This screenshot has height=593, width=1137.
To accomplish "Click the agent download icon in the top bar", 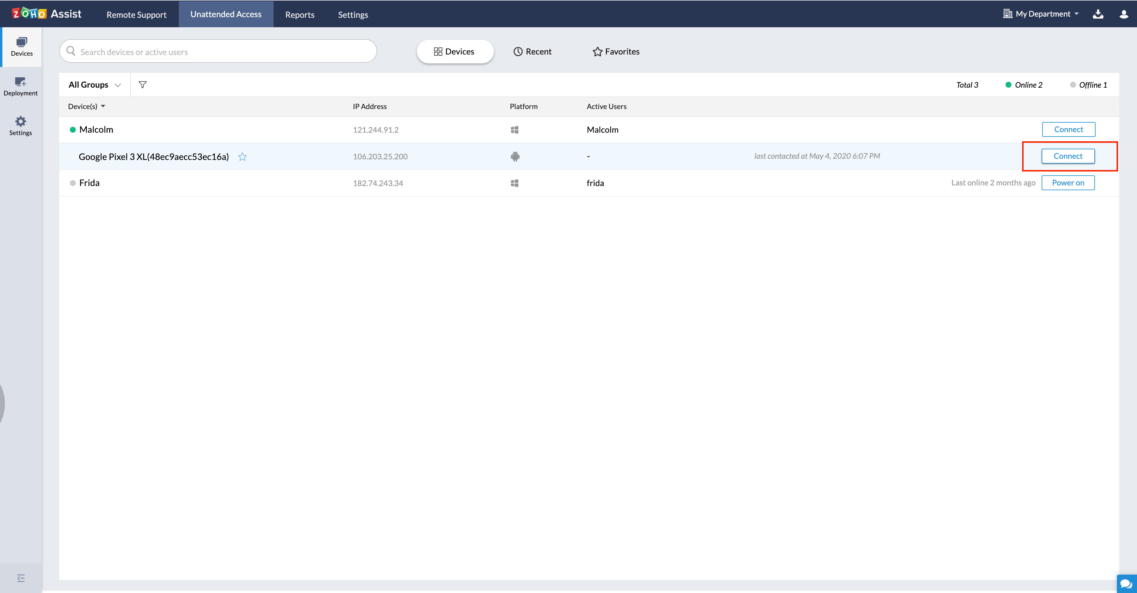I will click(1099, 14).
